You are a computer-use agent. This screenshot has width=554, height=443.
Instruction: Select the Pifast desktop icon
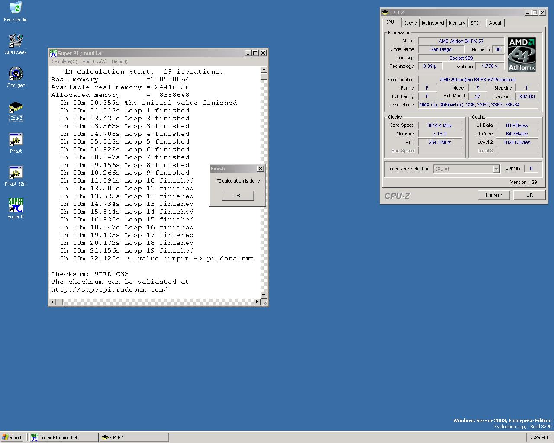[16, 143]
